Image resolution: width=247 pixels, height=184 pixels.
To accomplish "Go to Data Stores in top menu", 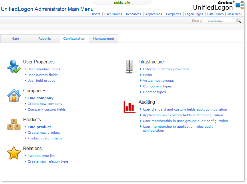I will (x=215, y=14).
